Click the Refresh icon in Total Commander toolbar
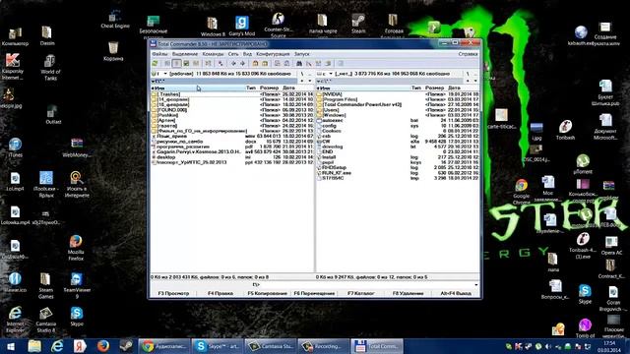Image resolution: width=630 pixels, height=354 pixels. (x=155, y=63)
